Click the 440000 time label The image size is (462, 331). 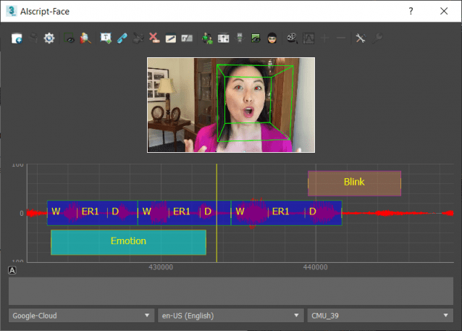[315, 267]
